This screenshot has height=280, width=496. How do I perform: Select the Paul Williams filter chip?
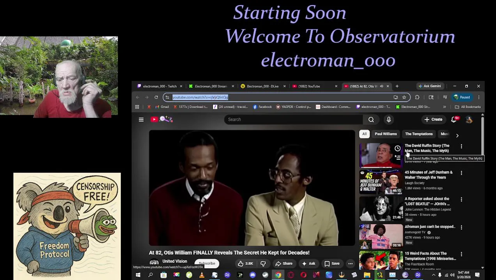coord(386,134)
